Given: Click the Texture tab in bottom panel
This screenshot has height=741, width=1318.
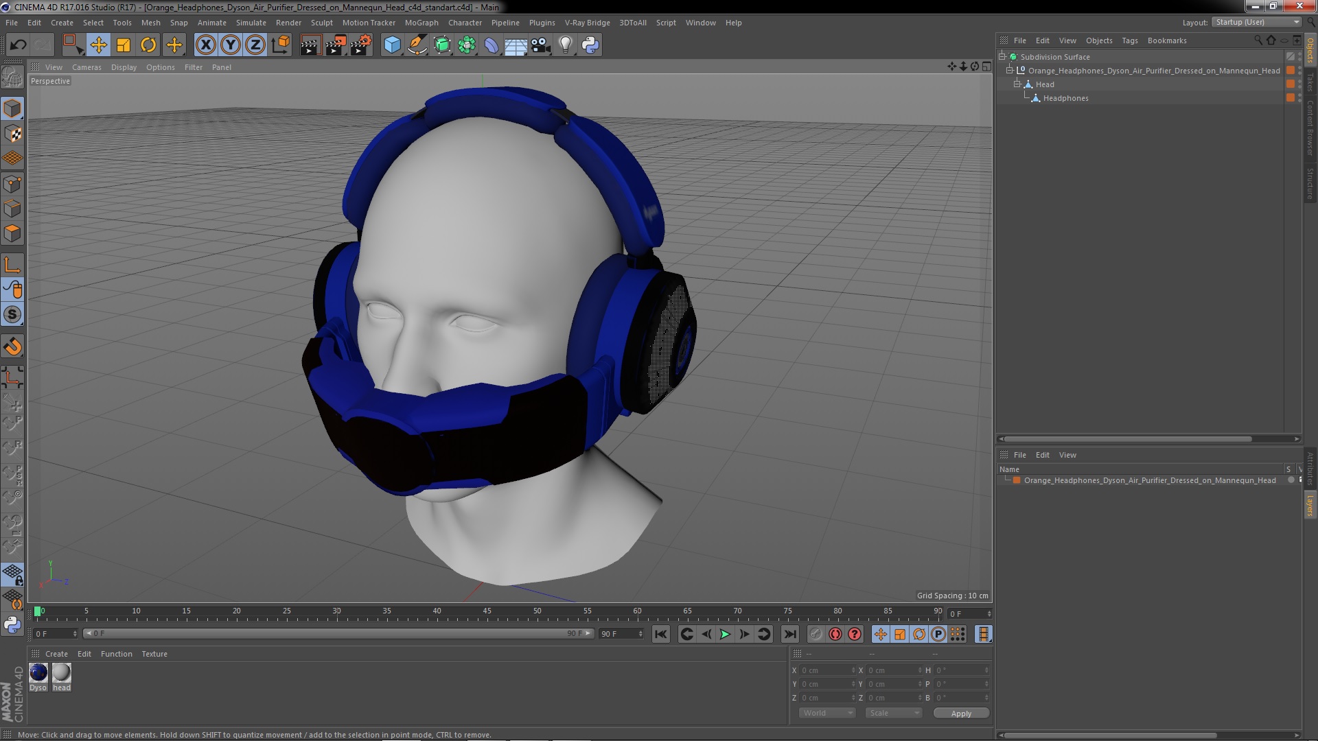Looking at the screenshot, I should click(154, 653).
